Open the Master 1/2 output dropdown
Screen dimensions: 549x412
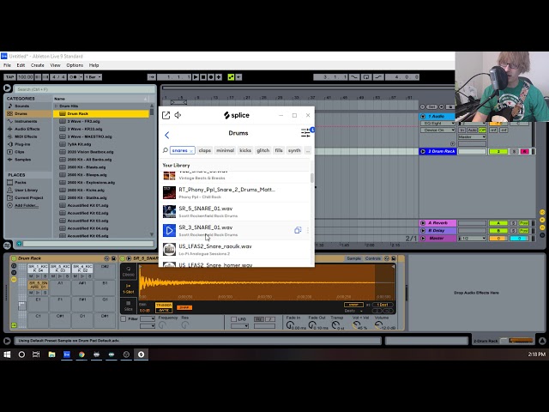pyautogui.click(x=473, y=239)
